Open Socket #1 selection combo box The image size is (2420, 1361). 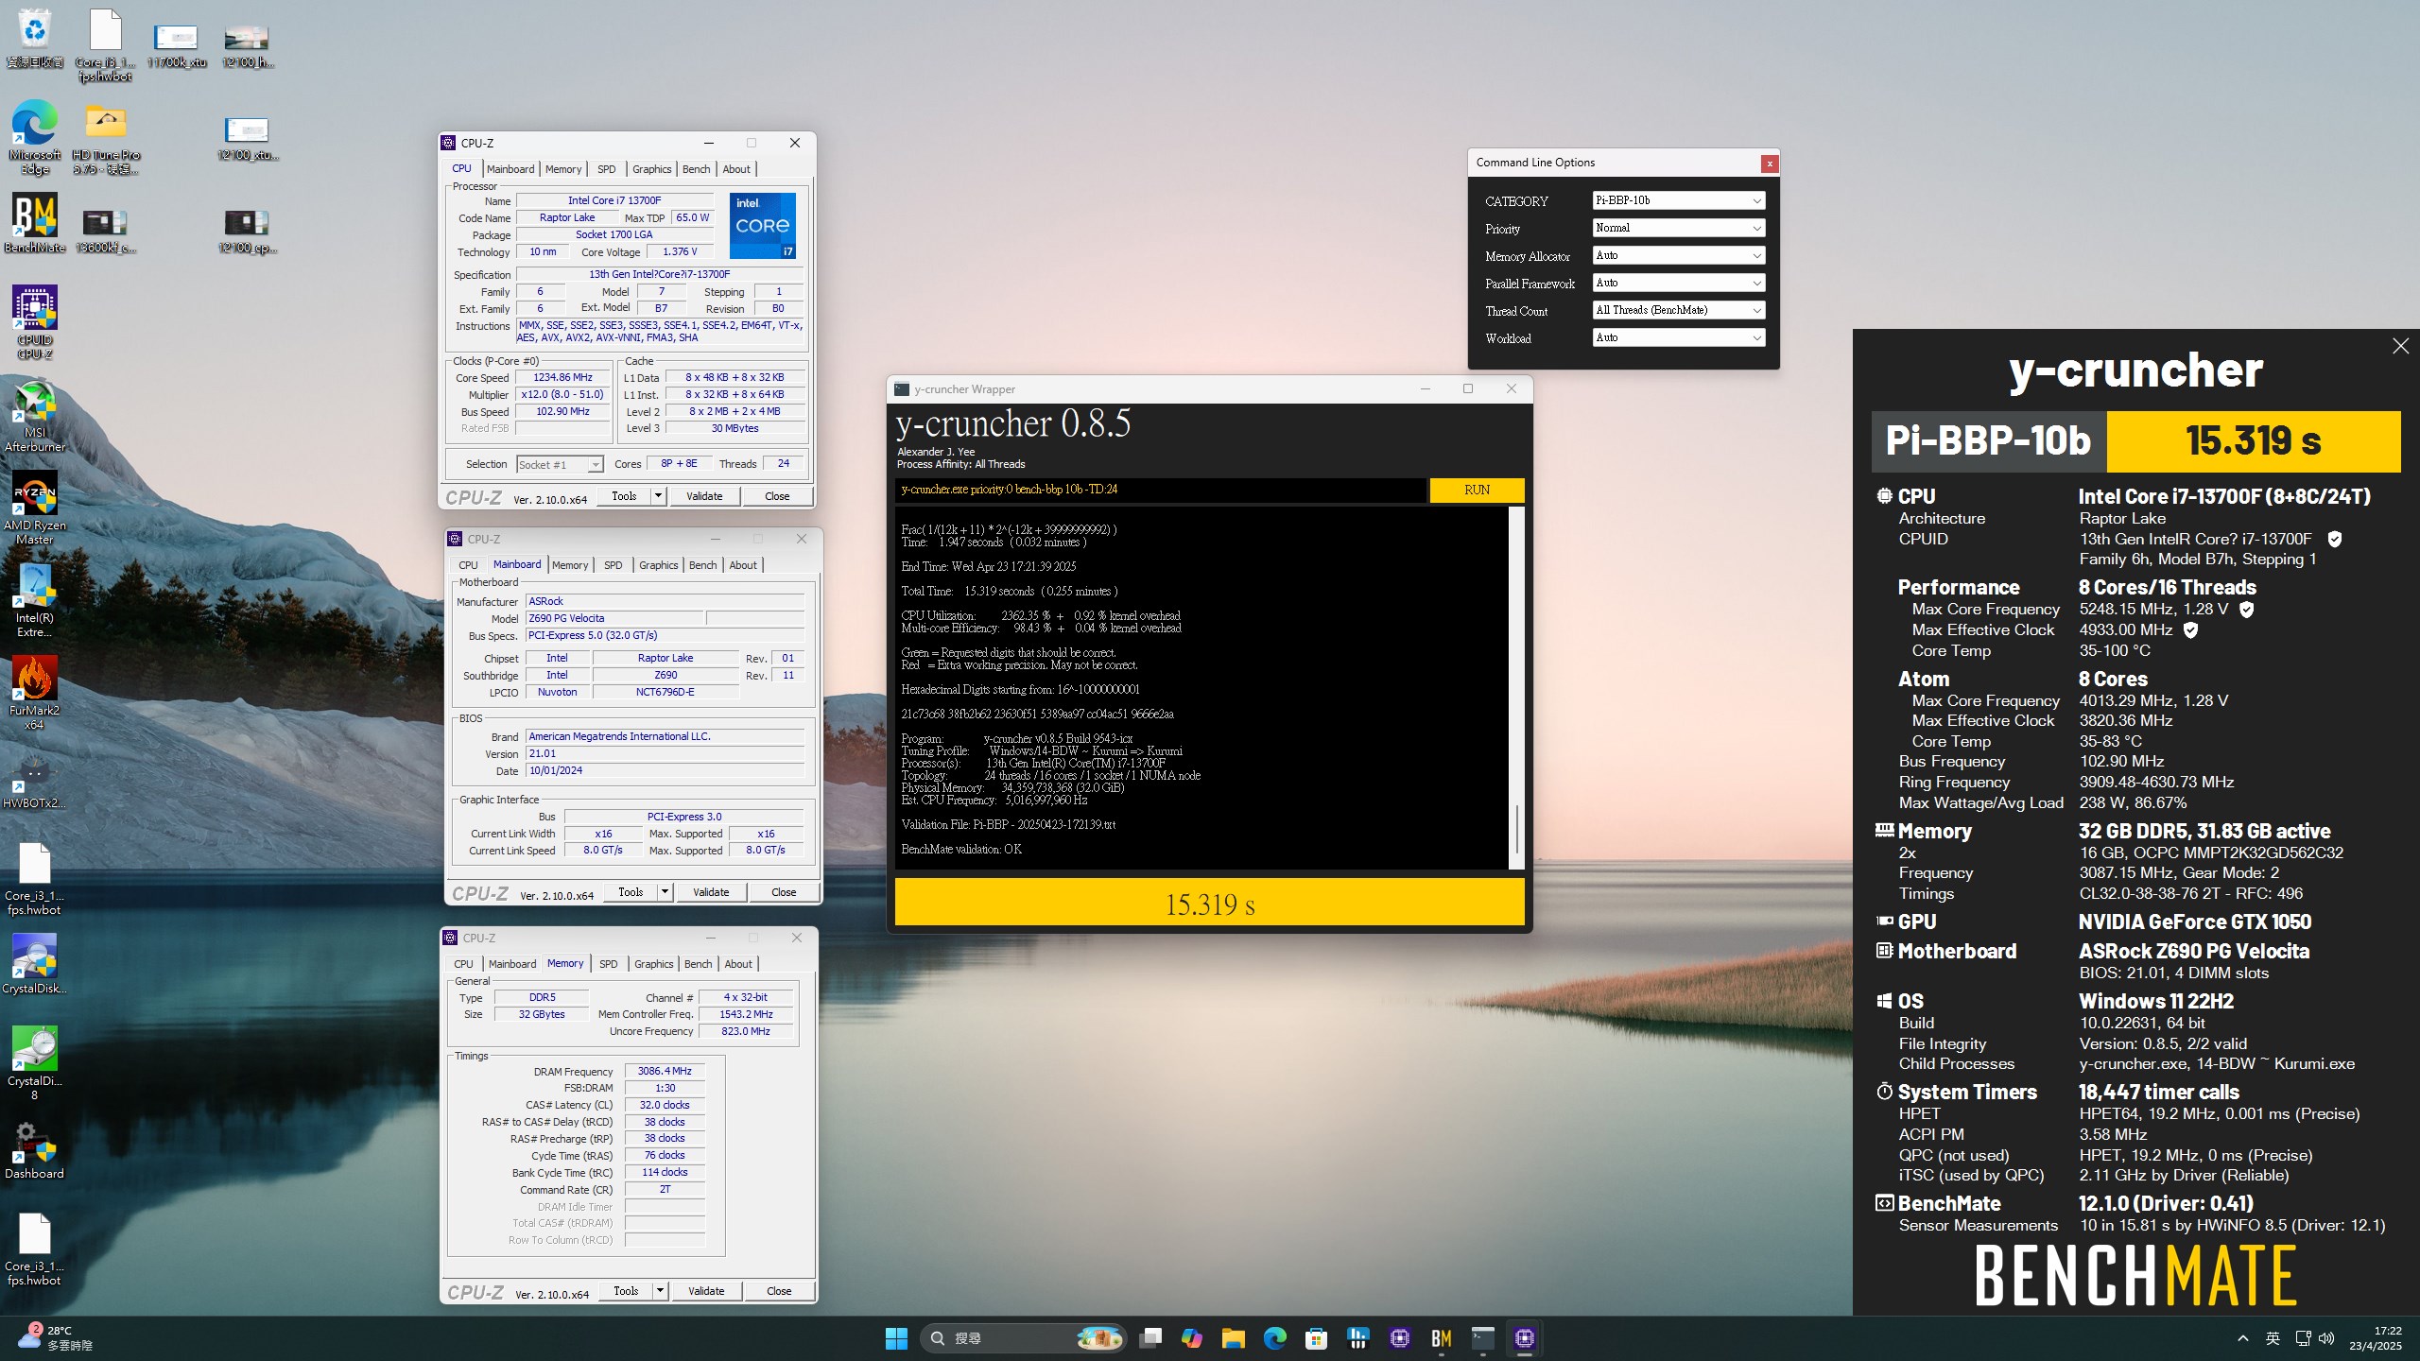click(x=560, y=464)
